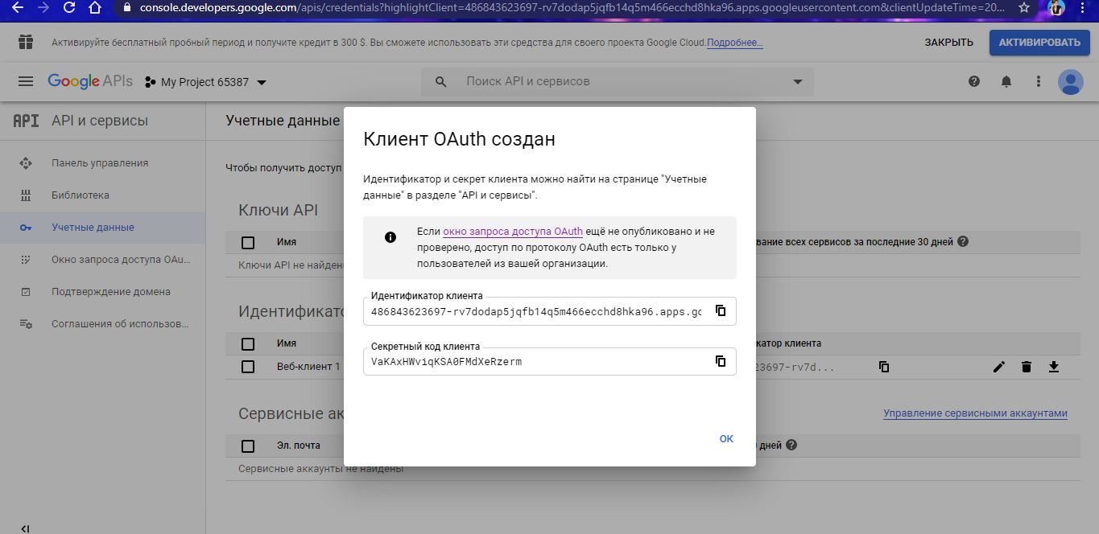Copy client ID in Веб-клиент 1 row
1099x534 pixels.
884,367
